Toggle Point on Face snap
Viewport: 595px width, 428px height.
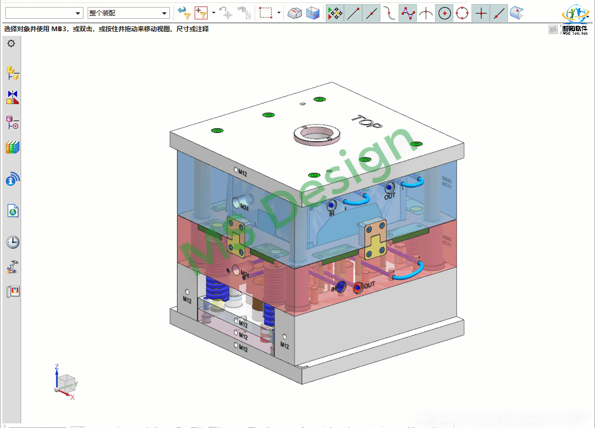click(x=516, y=14)
